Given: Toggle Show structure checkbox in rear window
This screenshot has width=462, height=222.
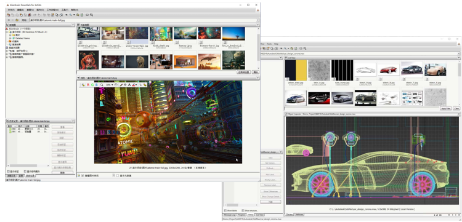Looking at the screenshot, I should tap(243, 210).
